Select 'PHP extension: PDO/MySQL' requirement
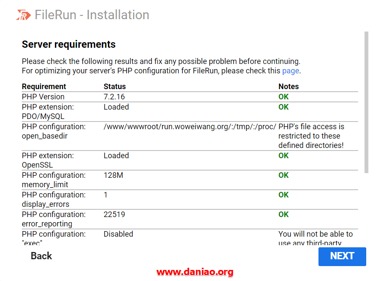 click(x=48, y=112)
